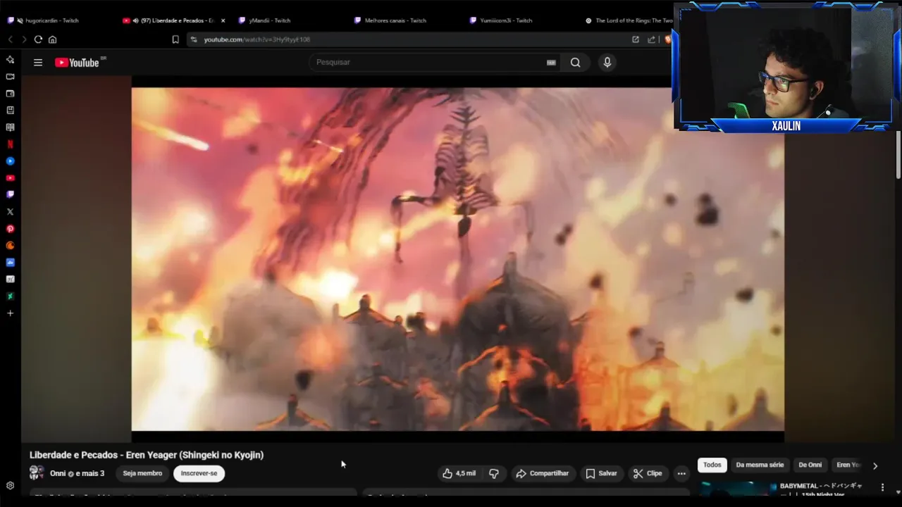Open site settings icon in address bar

(194, 39)
